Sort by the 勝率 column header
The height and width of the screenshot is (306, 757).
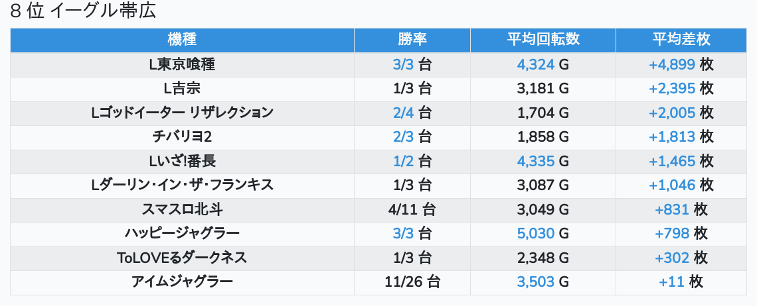(412, 40)
